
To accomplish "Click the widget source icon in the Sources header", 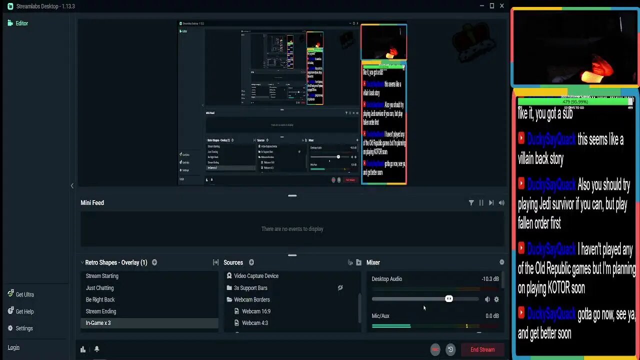I will point(350,262).
